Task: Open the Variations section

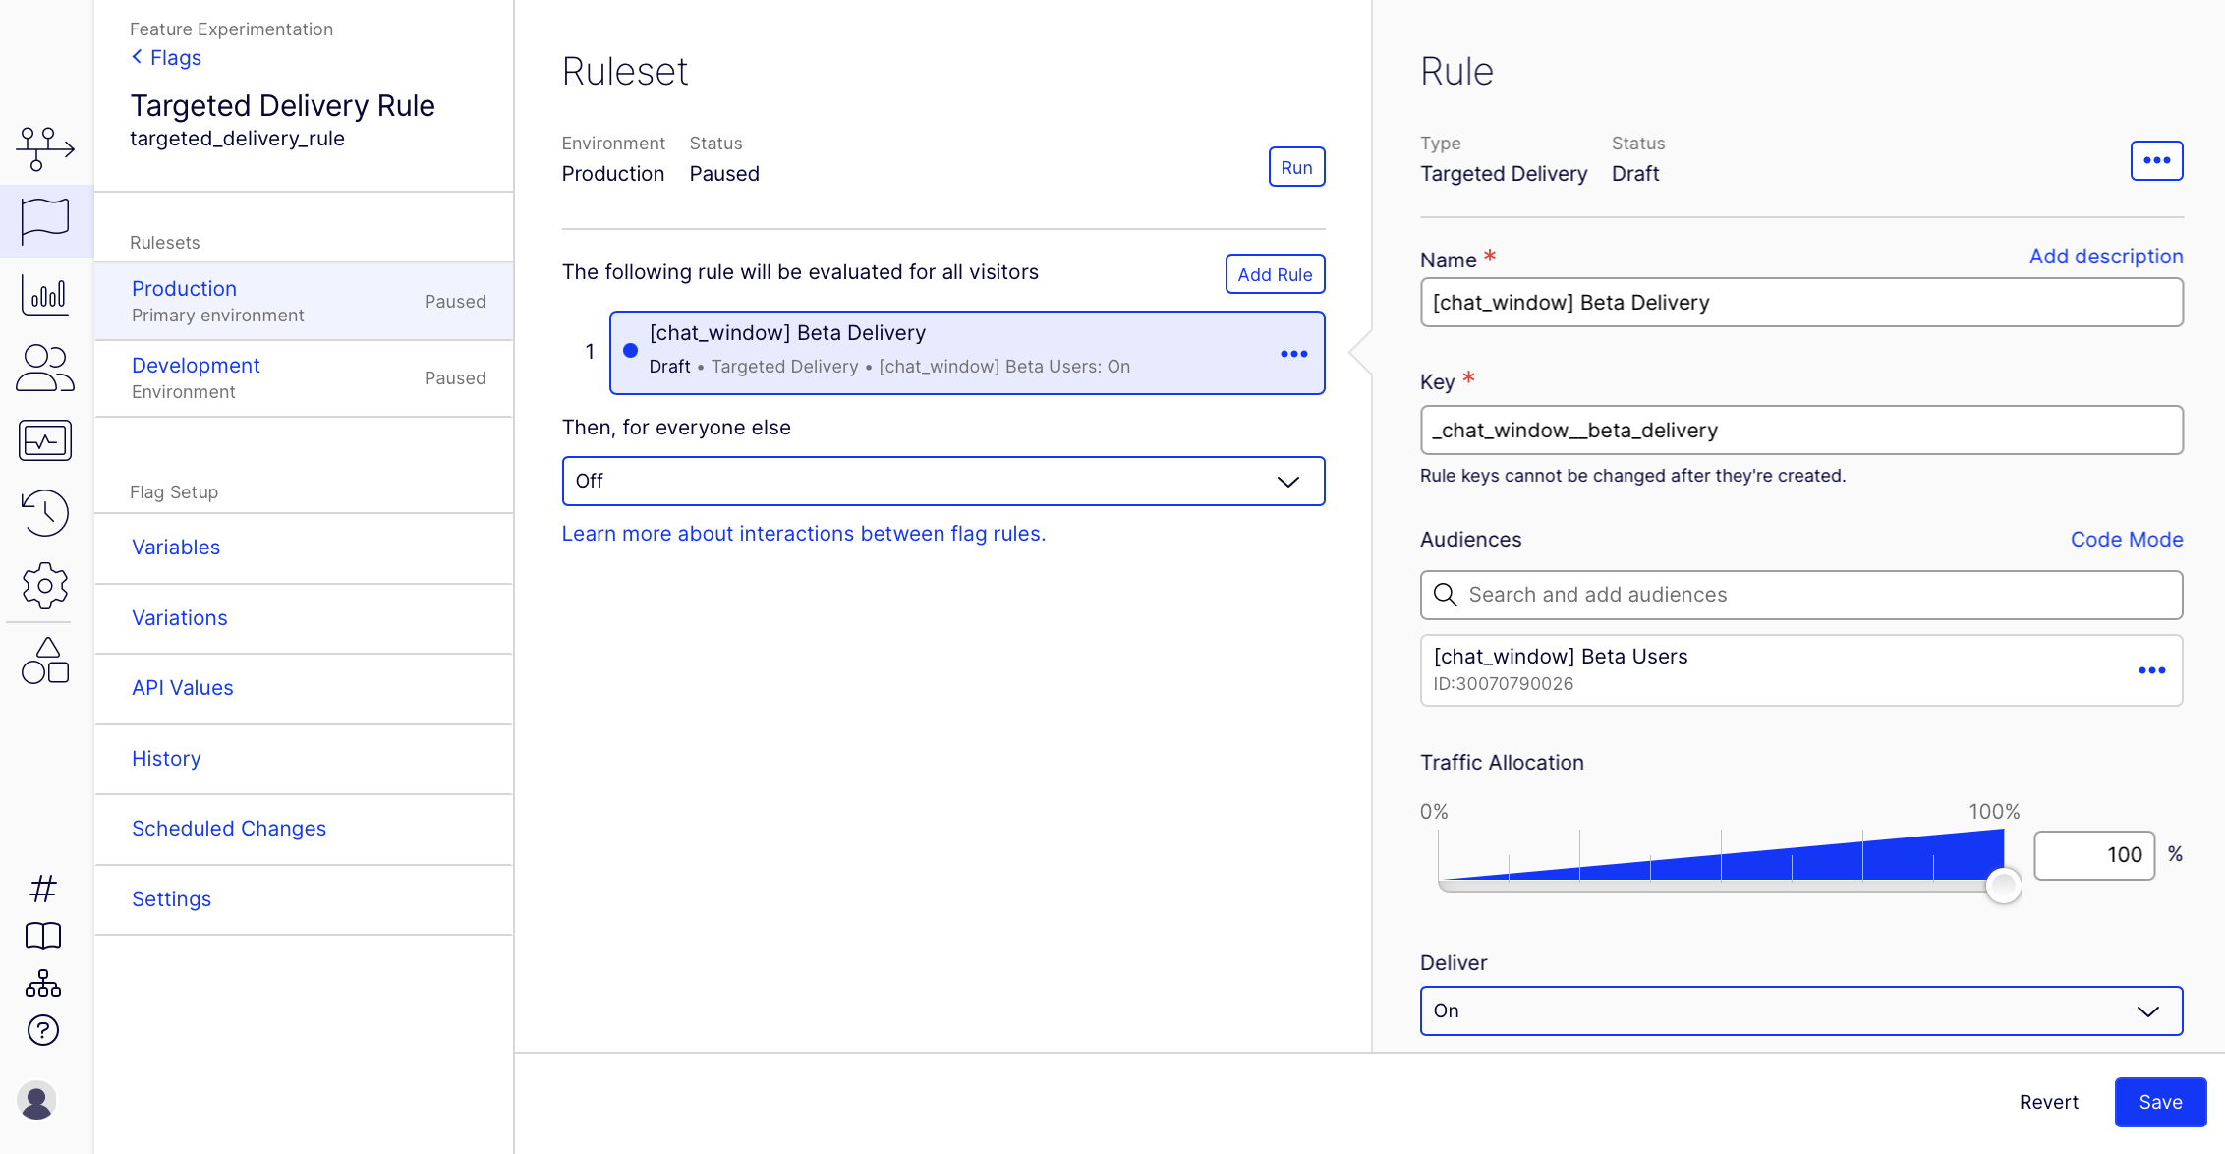Action: click(x=180, y=618)
